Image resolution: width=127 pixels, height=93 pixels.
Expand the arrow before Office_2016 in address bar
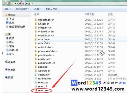(16, 4)
